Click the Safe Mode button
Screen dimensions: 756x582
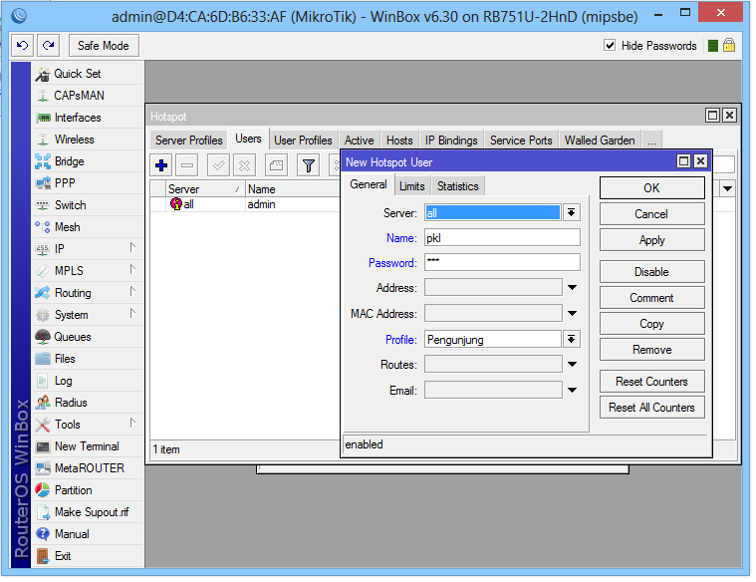pos(104,46)
